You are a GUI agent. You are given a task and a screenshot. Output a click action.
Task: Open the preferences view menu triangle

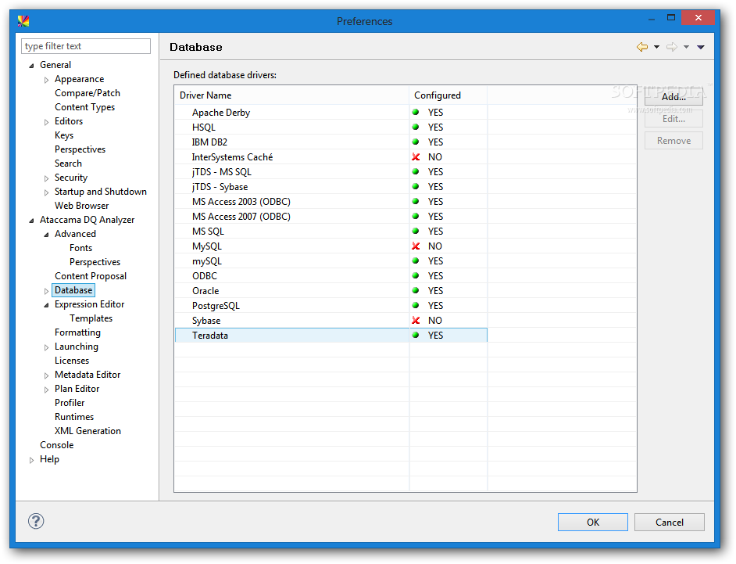[701, 47]
